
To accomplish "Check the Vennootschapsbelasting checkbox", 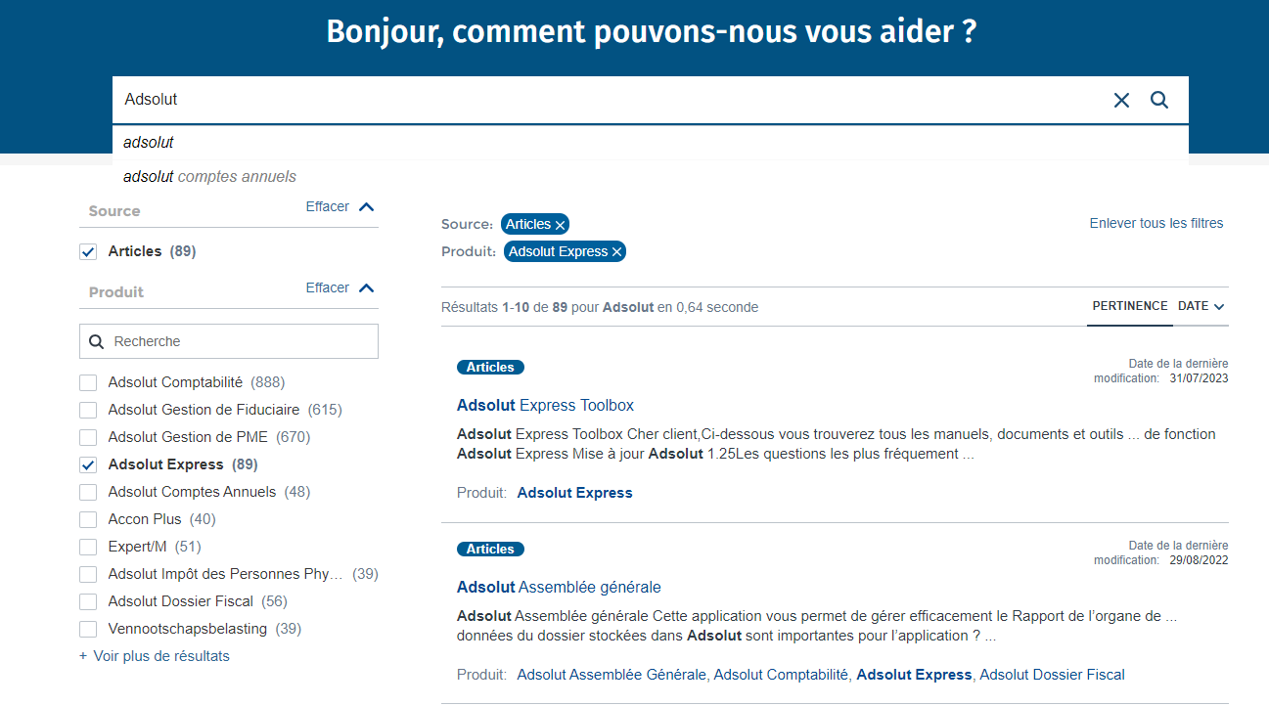I will coord(88,629).
